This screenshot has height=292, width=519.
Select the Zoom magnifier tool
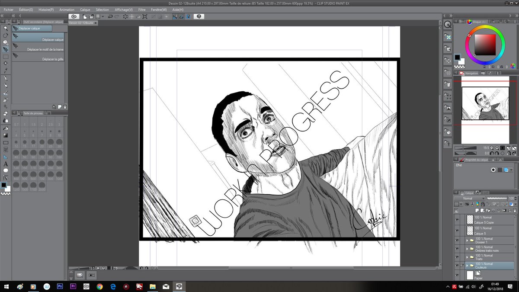click(x=6, y=28)
